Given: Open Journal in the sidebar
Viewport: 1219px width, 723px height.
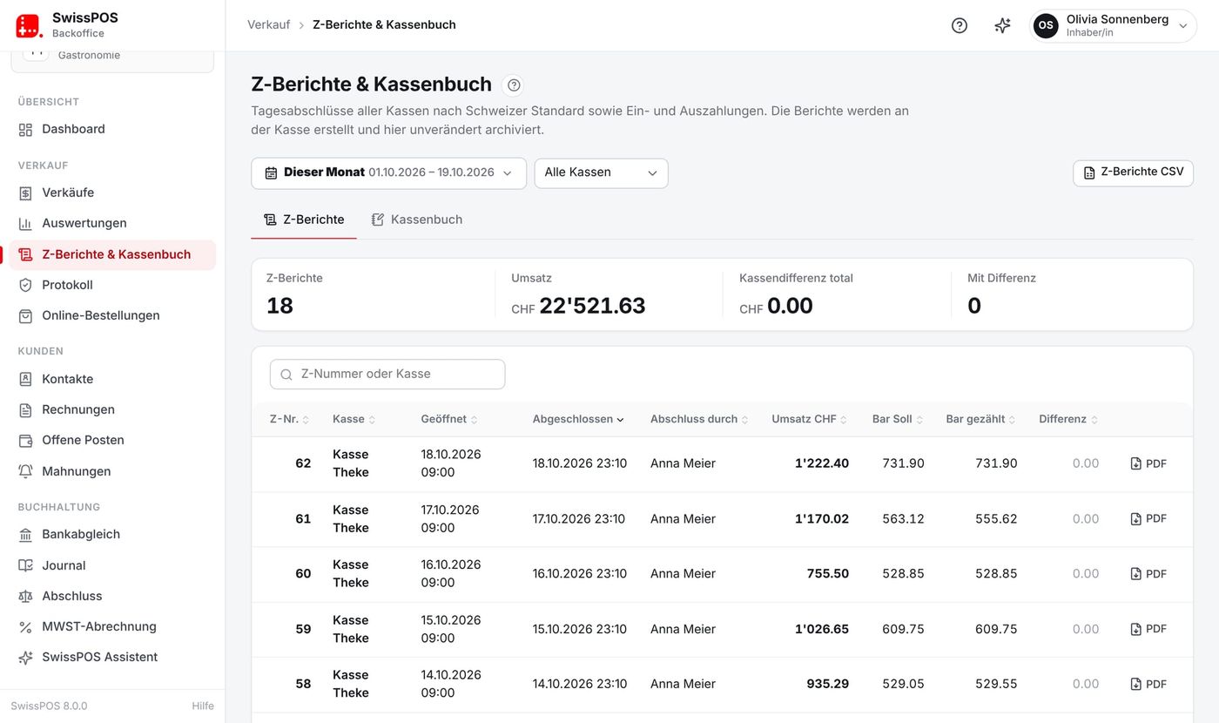Looking at the screenshot, I should pos(112,565).
